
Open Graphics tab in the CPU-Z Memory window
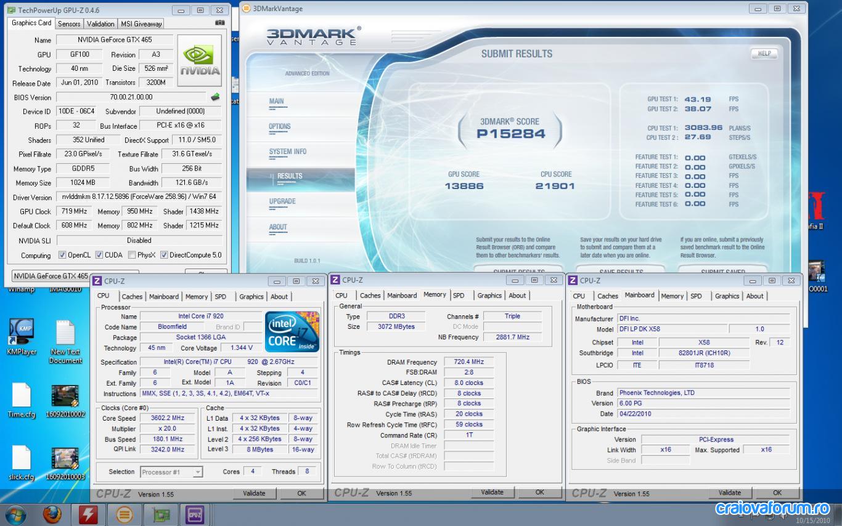(489, 296)
